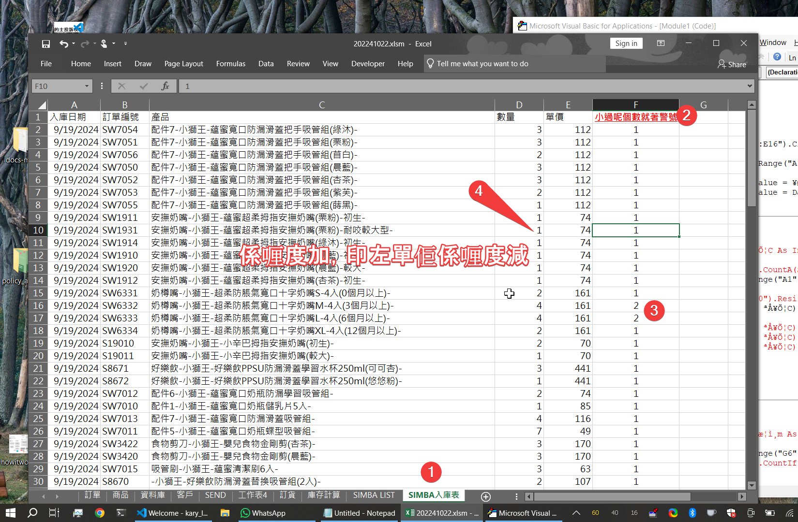Add a new sheet with plus icon

pyautogui.click(x=486, y=496)
